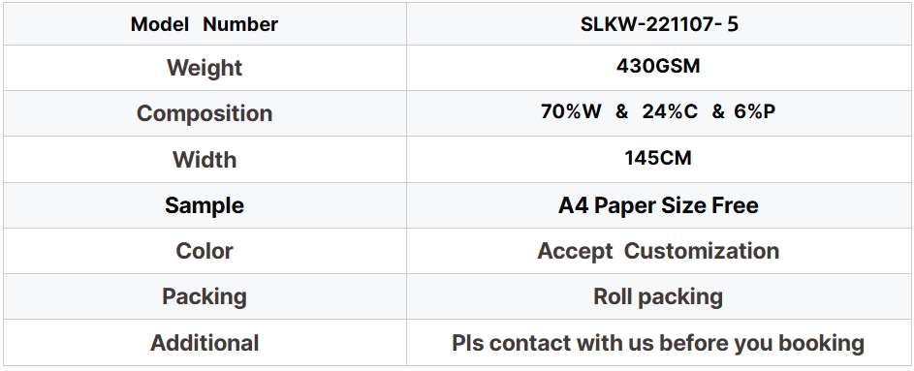Image resolution: width=914 pixels, height=371 pixels.
Task: Click the Packing label cell
Action: point(204,296)
